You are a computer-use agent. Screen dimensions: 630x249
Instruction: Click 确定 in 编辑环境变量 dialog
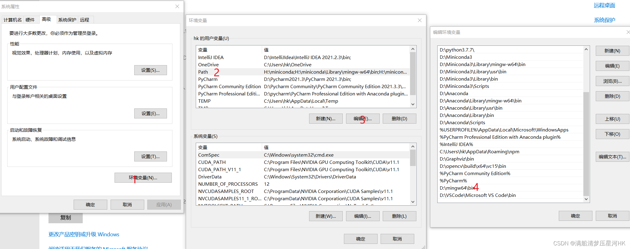coord(575,216)
